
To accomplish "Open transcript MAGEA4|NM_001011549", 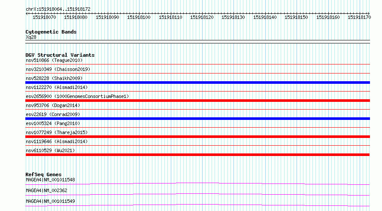I will (x=50, y=202).
